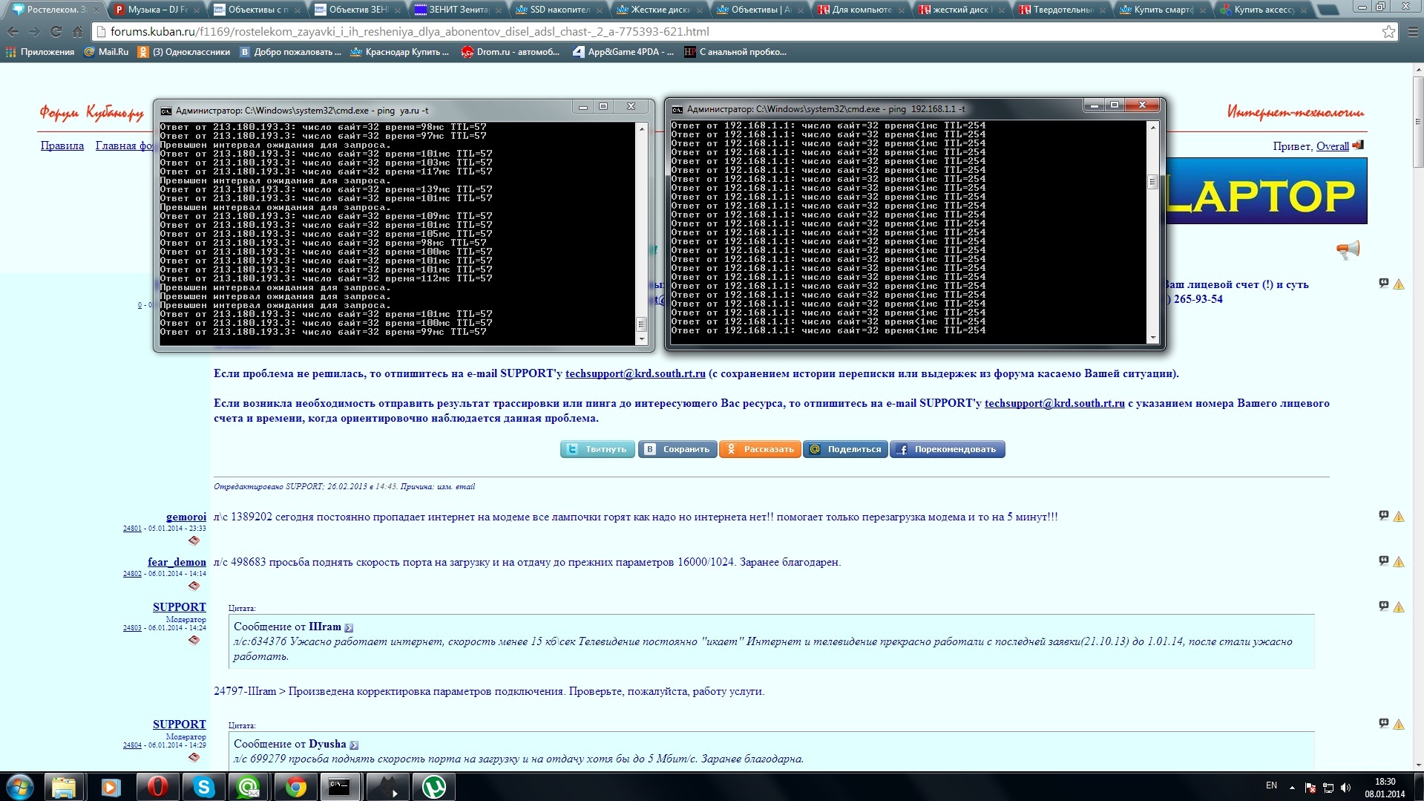Click techsupport@krd.south.rt.ru email link
The height and width of the screenshot is (801, 1424).
pos(635,373)
